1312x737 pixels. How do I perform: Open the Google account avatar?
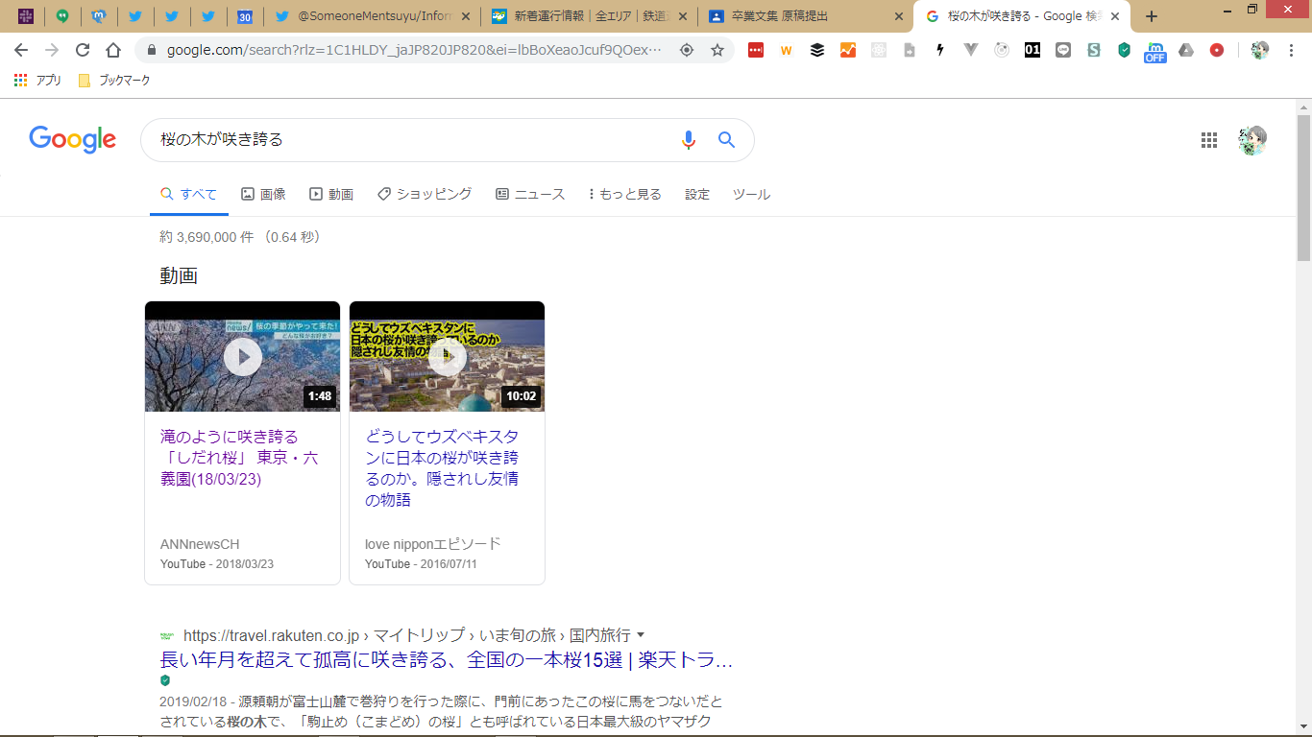point(1252,140)
